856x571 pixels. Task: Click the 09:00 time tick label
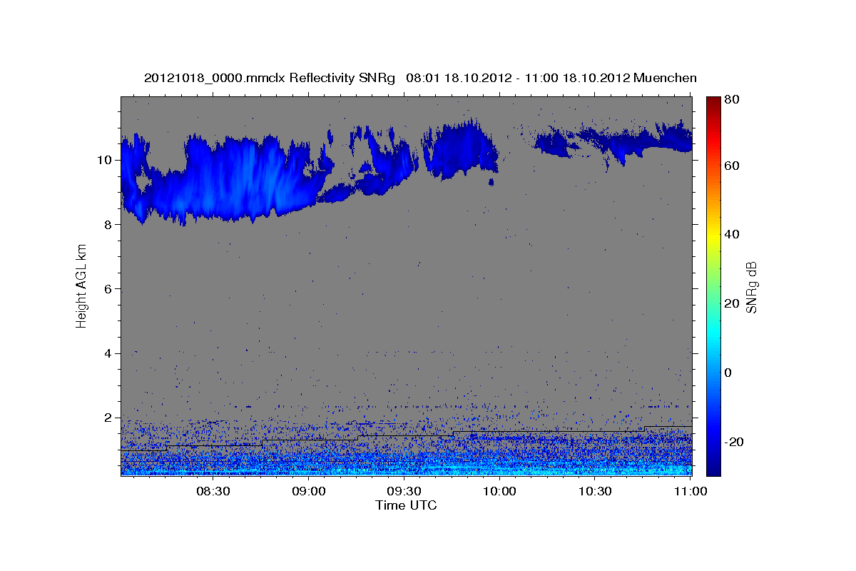[309, 492]
